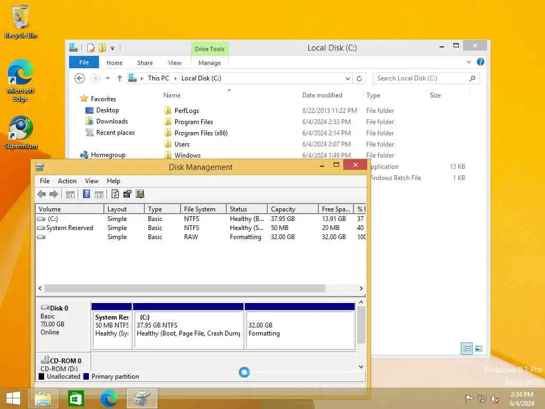Open the File menu in Disk Management
The image size is (545, 409).
[45, 181]
